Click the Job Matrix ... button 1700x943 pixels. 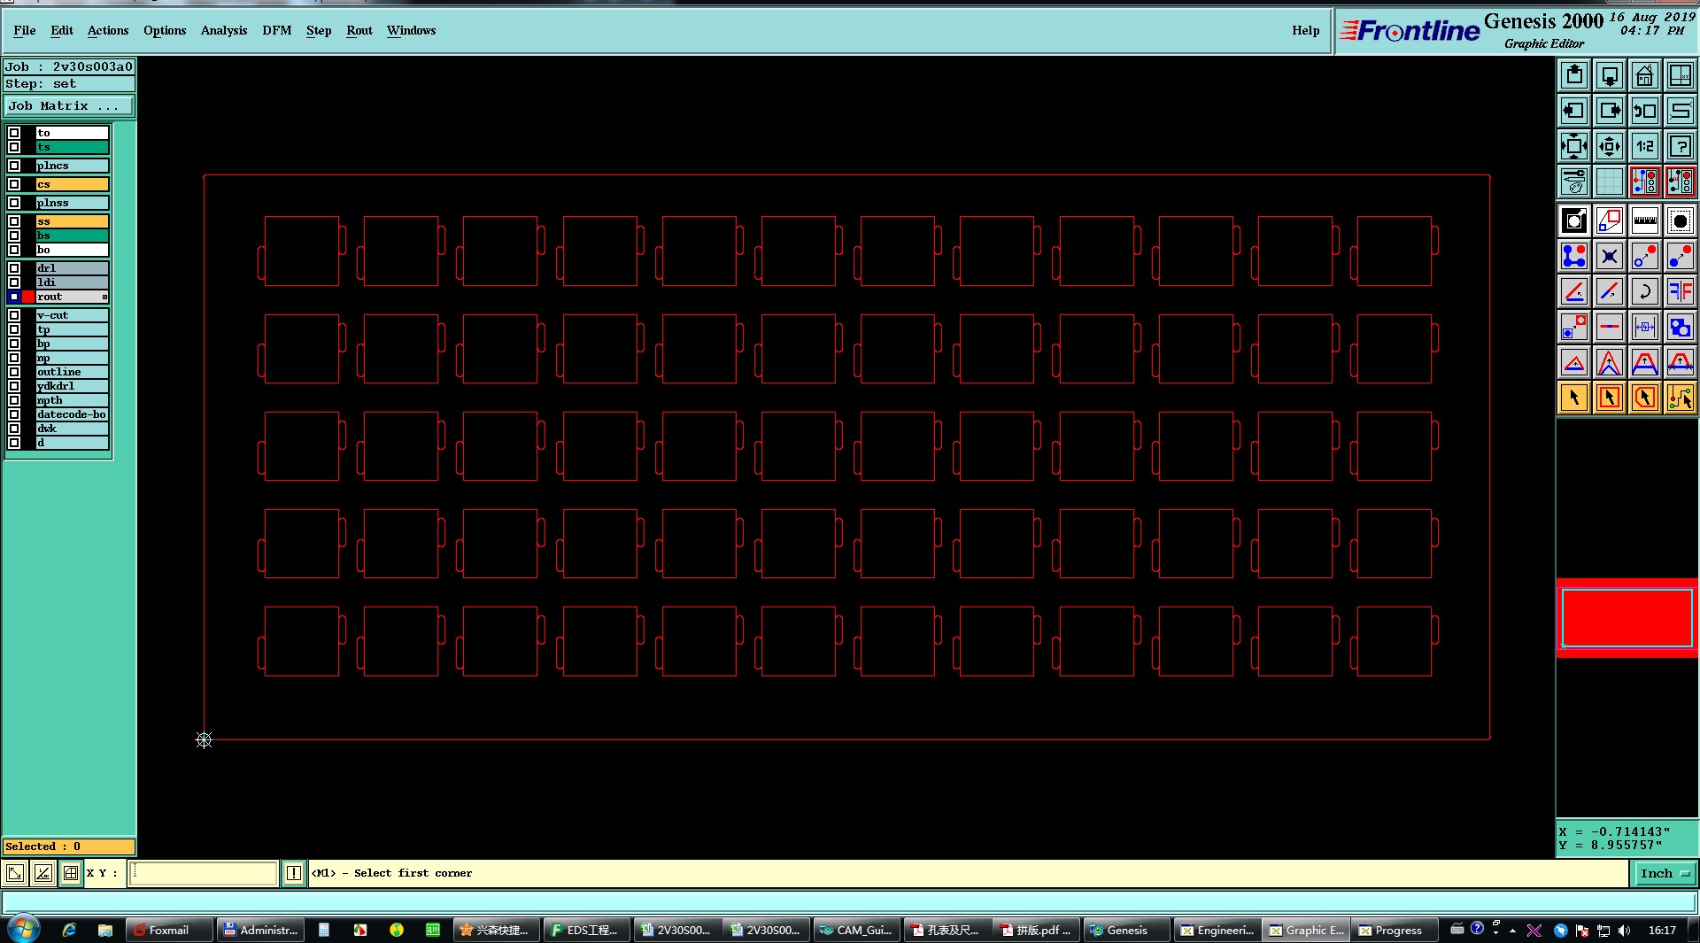[69, 105]
